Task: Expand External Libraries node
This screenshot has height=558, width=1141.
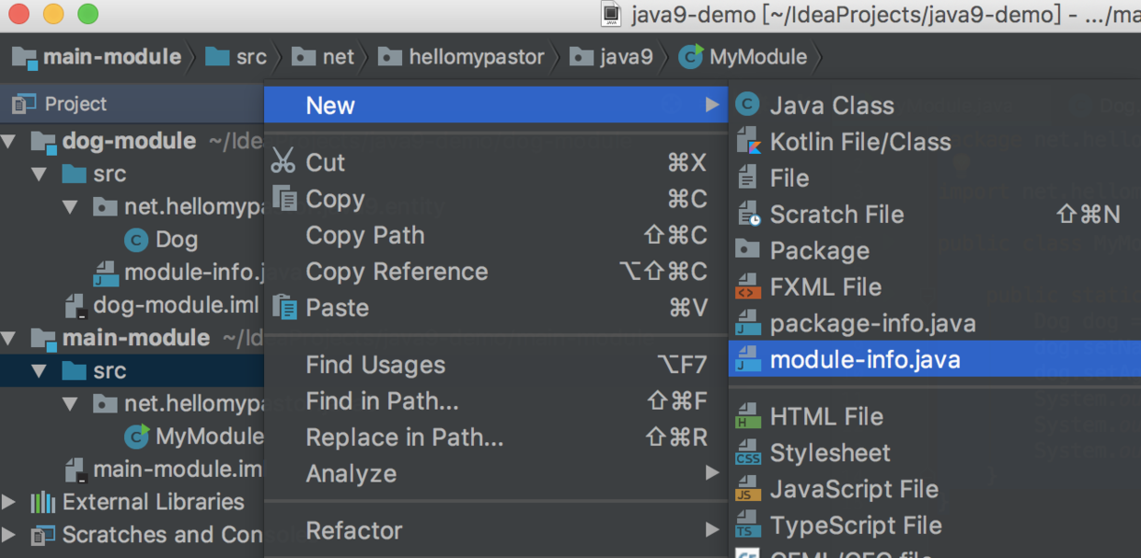Action: click(x=9, y=502)
